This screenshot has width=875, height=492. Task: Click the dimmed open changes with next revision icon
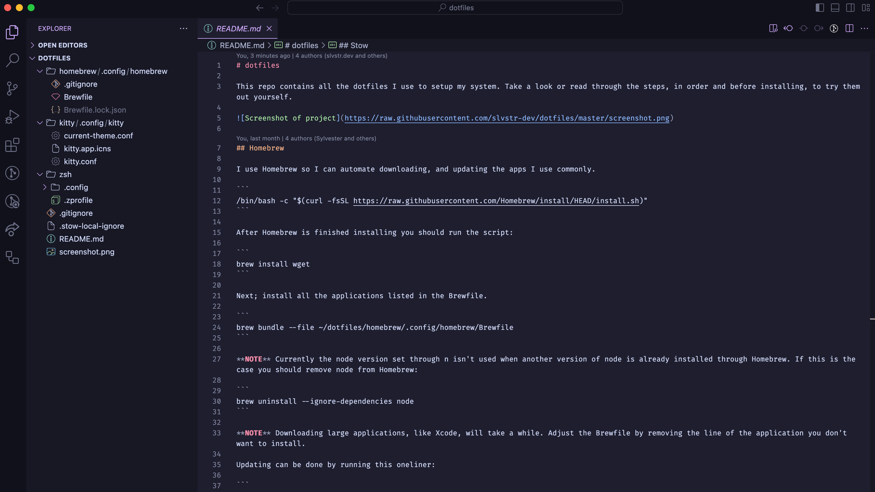pyautogui.click(x=819, y=28)
